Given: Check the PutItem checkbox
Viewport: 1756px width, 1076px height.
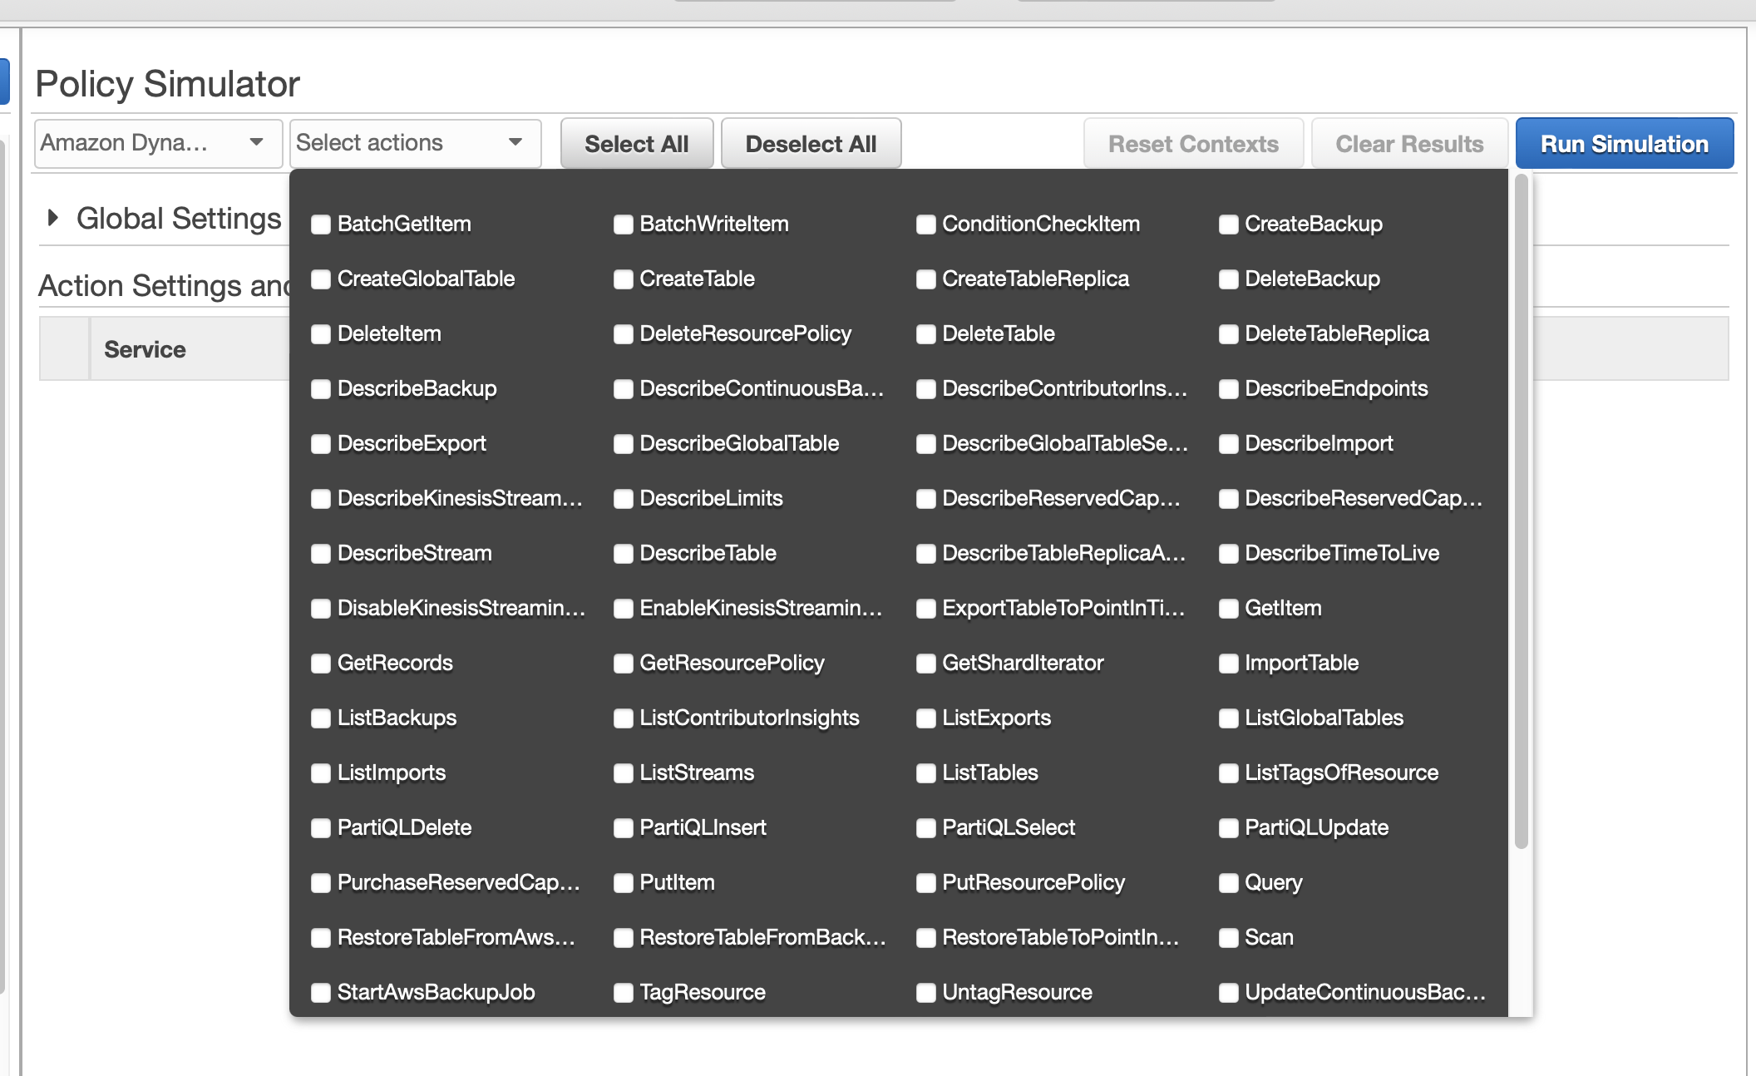Looking at the screenshot, I should [624, 883].
